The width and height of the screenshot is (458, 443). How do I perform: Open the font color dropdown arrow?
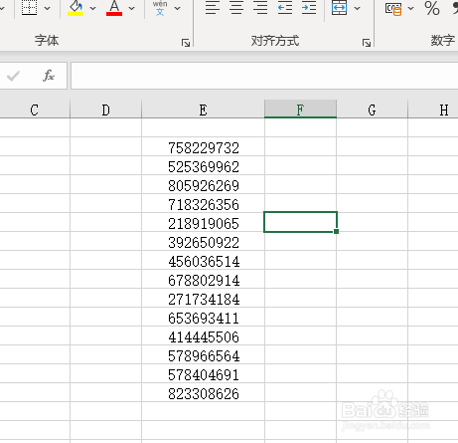click(x=132, y=8)
